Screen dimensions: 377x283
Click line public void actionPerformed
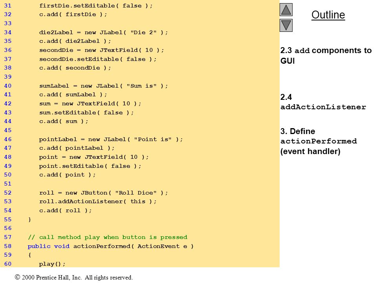point(111,246)
